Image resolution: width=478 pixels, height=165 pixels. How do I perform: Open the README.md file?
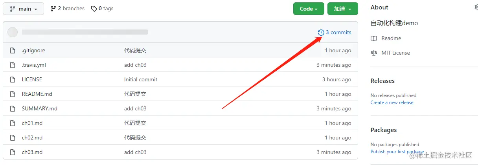pos(37,94)
